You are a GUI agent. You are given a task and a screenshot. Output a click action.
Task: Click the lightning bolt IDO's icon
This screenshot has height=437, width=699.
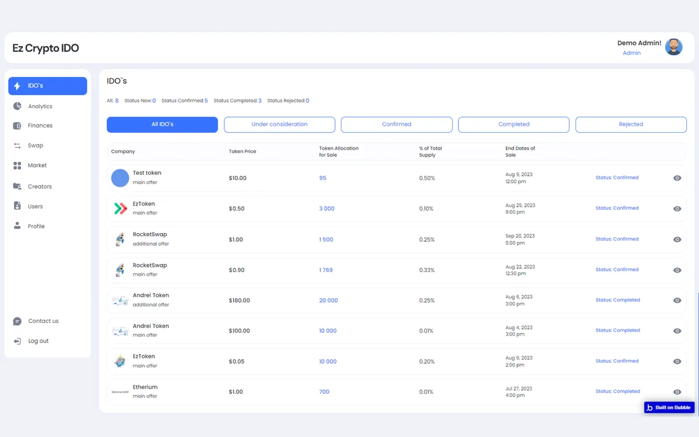17,86
